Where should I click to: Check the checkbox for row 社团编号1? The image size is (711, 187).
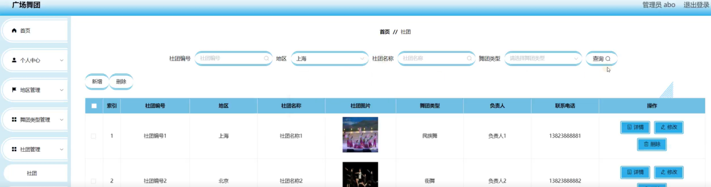(x=93, y=136)
